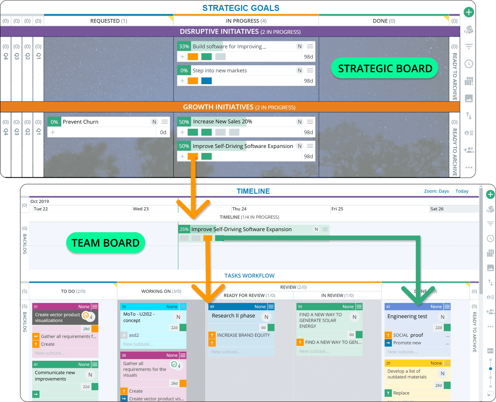The image size is (496, 402).
Task: Click the plus icon on the Increase New Sales 20% card
Action: (182, 132)
